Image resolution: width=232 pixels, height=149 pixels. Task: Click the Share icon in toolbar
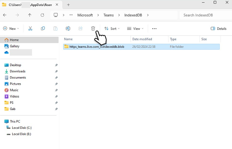(80, 29)
